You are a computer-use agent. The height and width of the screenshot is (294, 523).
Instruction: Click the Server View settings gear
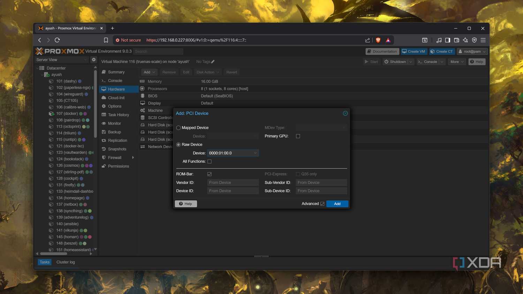(93, 60)
